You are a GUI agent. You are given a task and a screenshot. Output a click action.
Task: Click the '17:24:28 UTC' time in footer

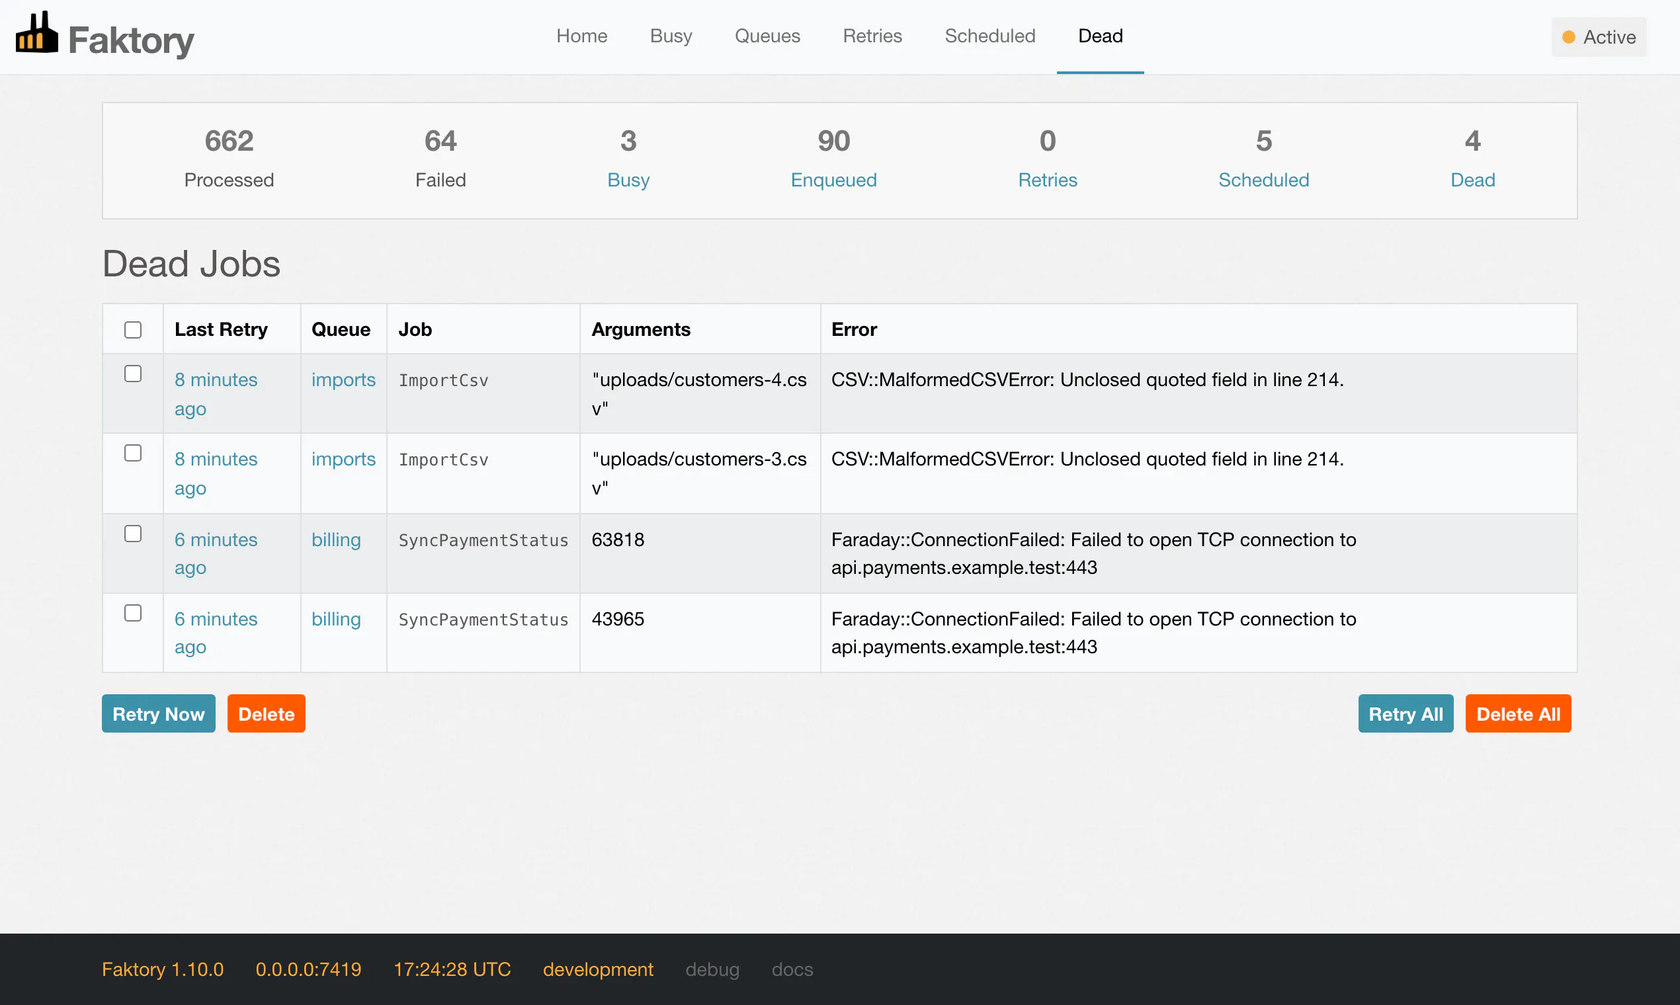pos(452,969)
